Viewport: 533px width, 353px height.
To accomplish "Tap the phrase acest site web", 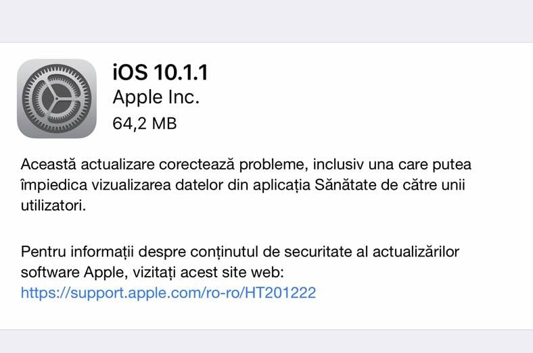I will pyautogui.click(x=232, y=272).
